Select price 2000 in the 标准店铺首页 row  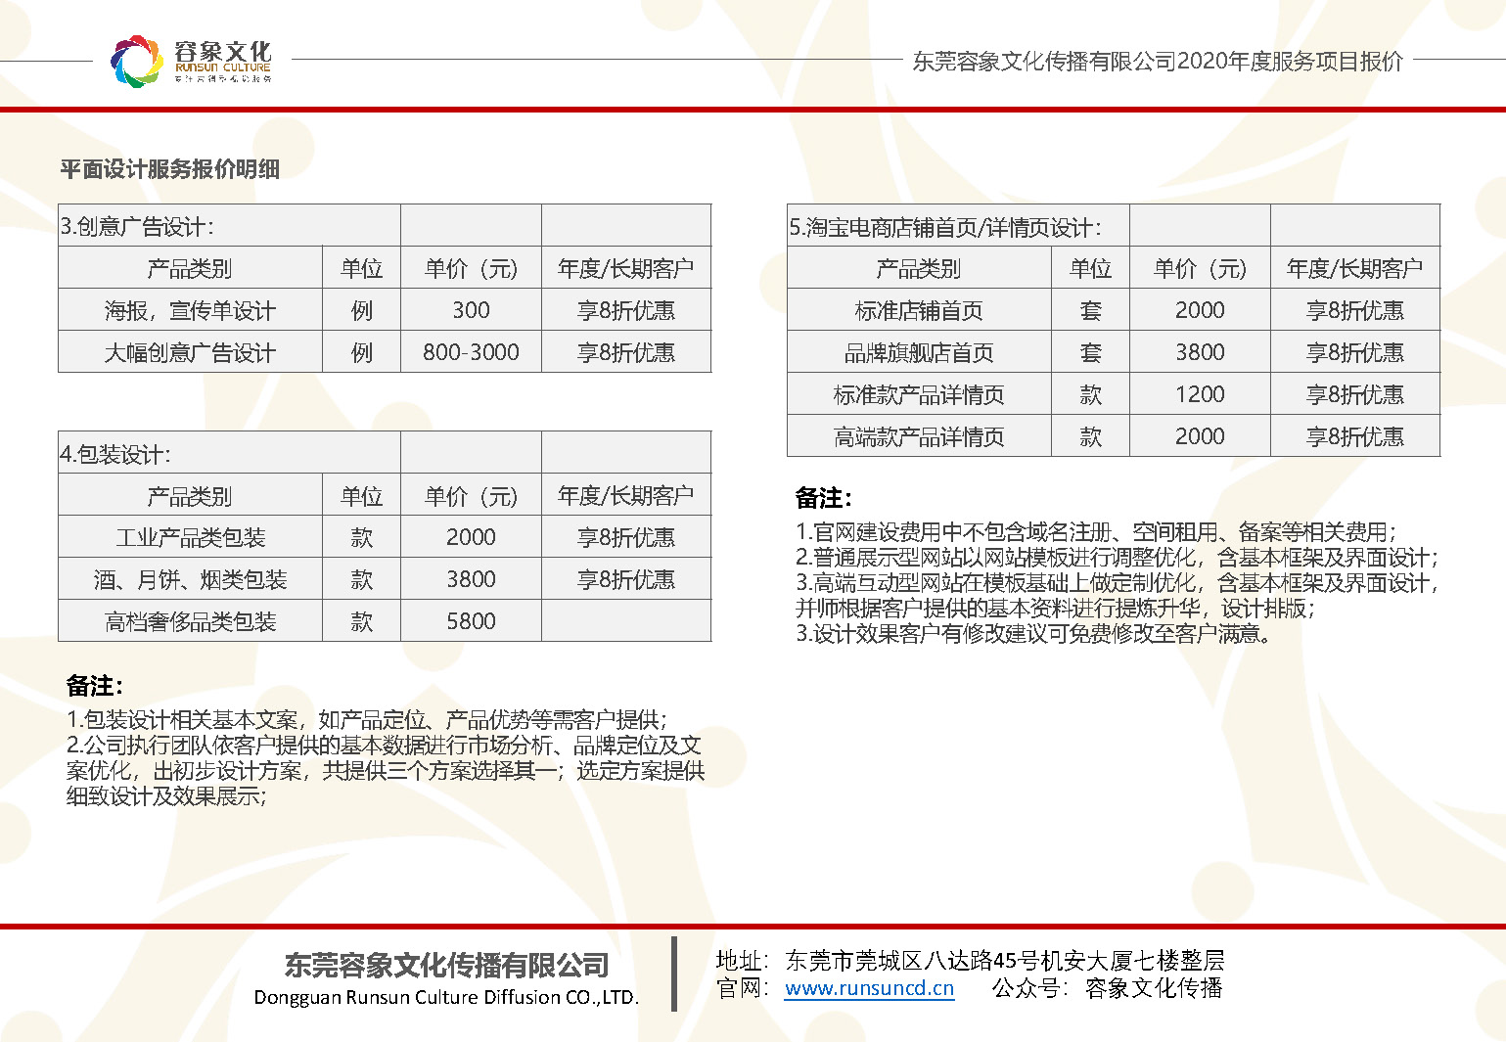pyautogui.click(x=1200, y=310)
